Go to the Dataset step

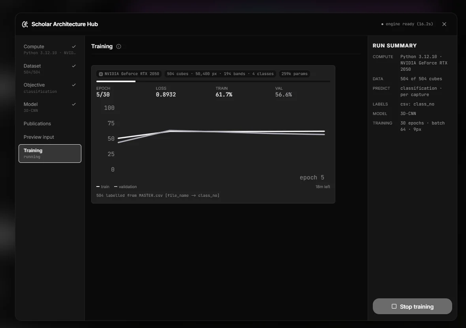pos(50,69)
